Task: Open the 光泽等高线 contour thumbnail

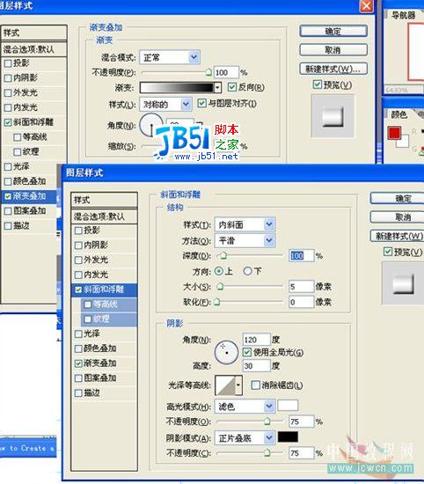Action: click(x=225, y=385)
